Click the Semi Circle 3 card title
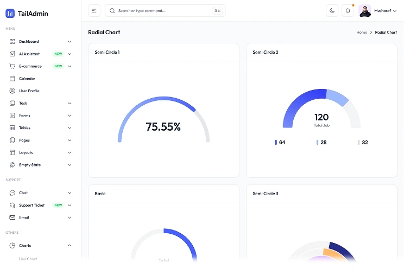 point(266,194)
